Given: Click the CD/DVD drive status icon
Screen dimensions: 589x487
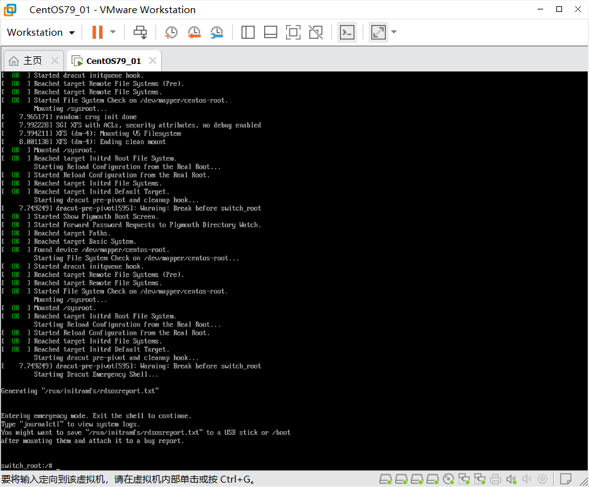Looking at the screenshot, I should [448, 479].
